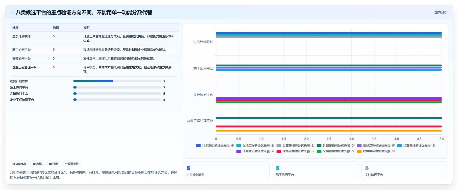Toggle blue legend item 计划逻辑验证优先级=5/
The image size is (458, 190).
click(215, 146)
